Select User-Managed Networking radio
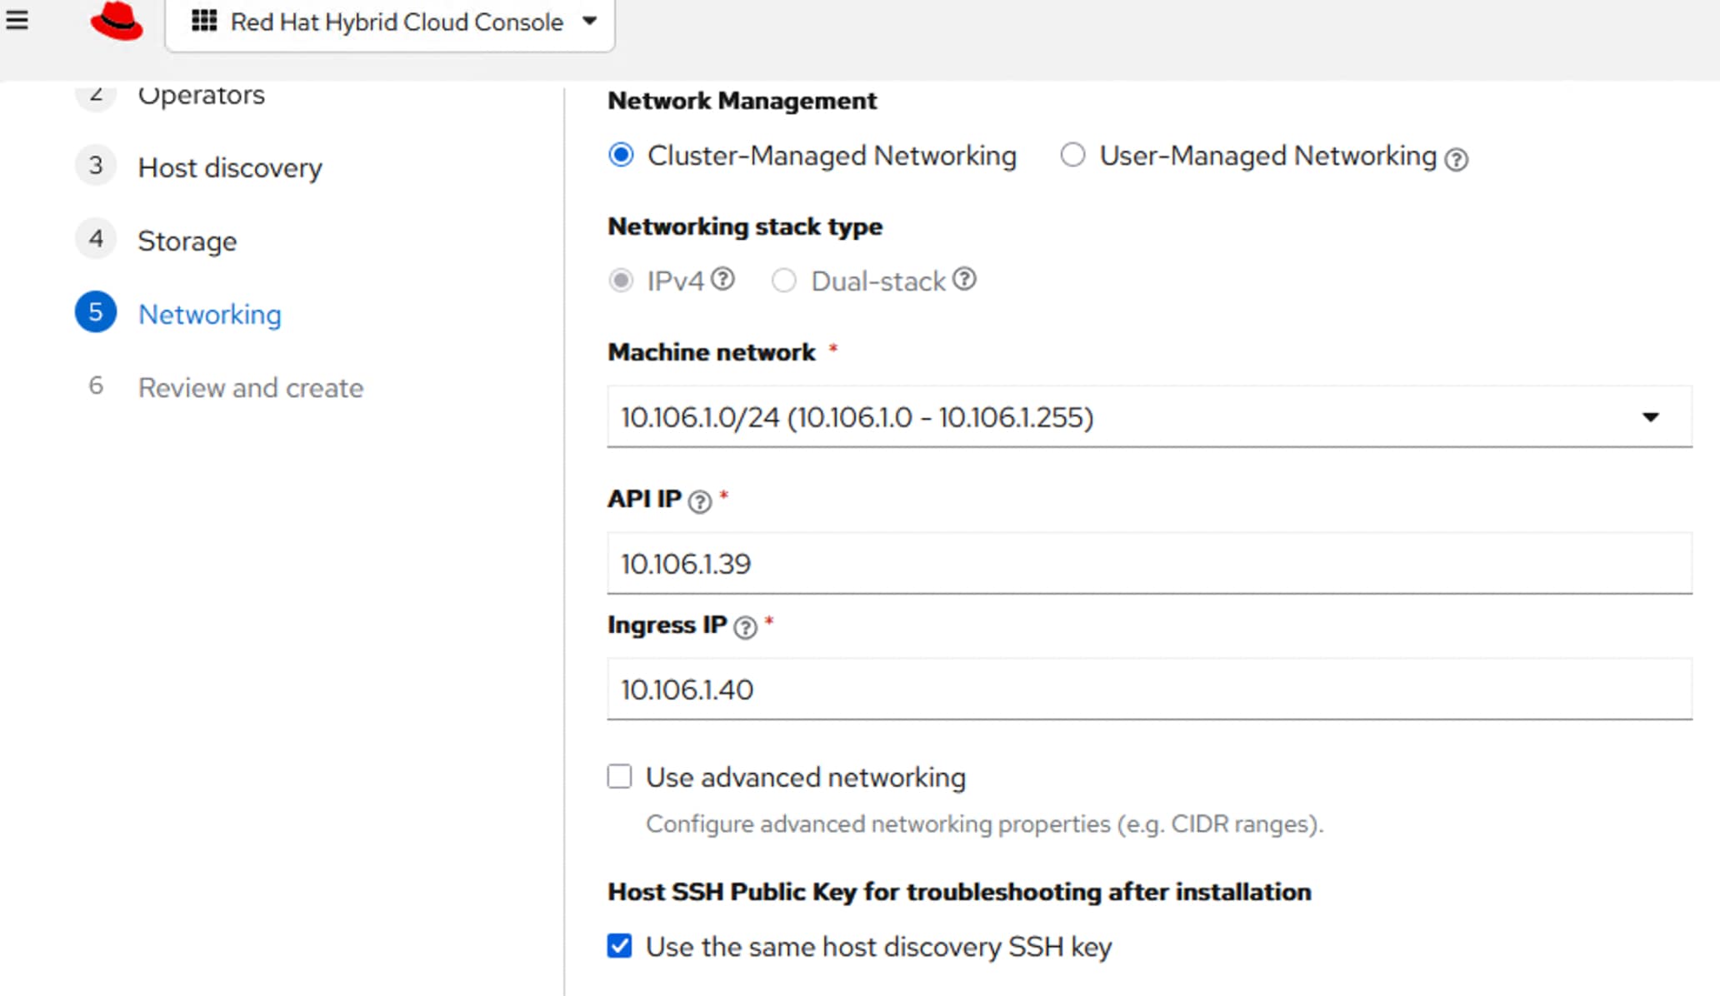This screenshot has height=996, width=1720. click(1072, 155)
